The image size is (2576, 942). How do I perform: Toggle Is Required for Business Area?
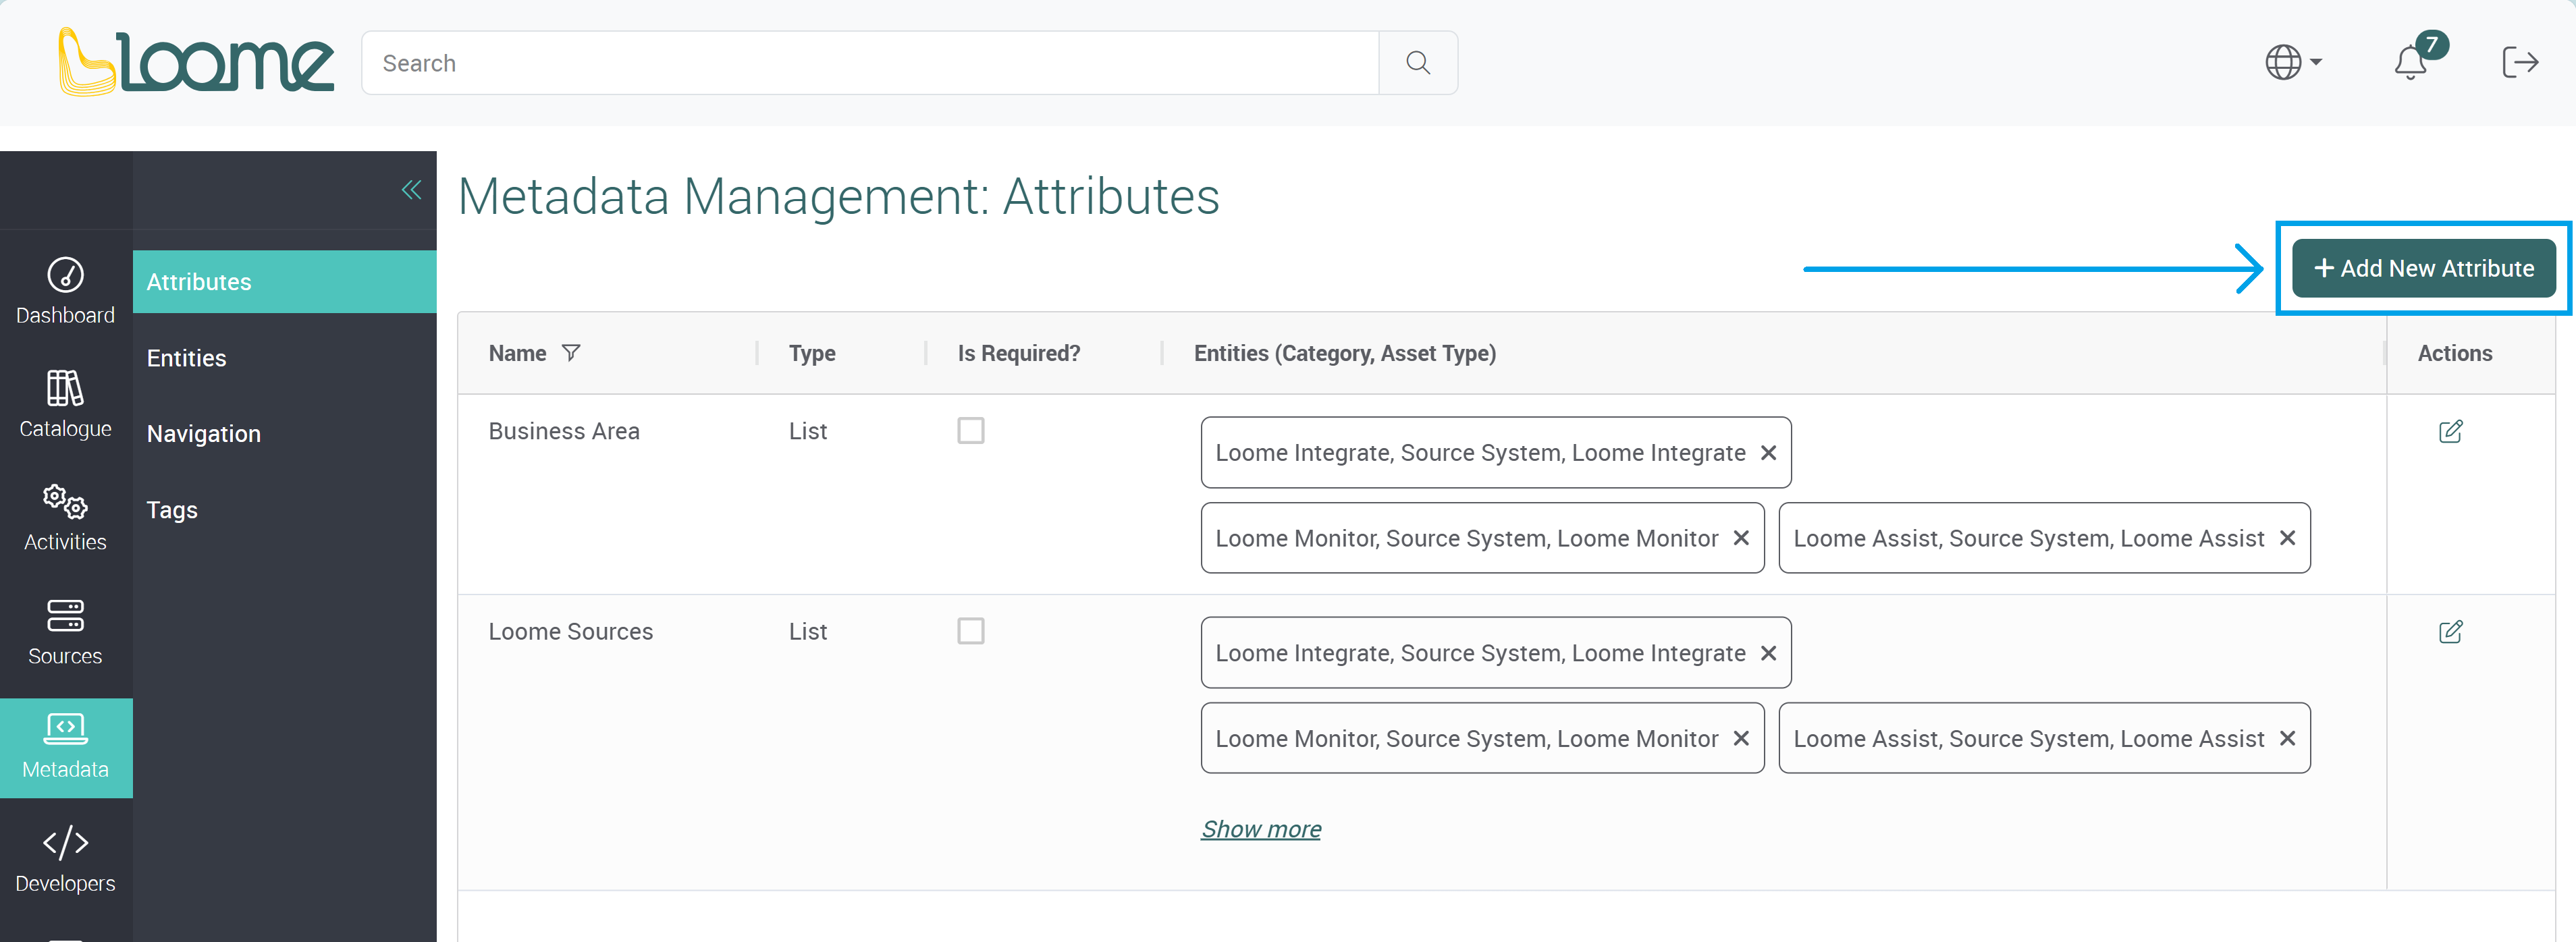pyautogui.click(x=970, y=431)
